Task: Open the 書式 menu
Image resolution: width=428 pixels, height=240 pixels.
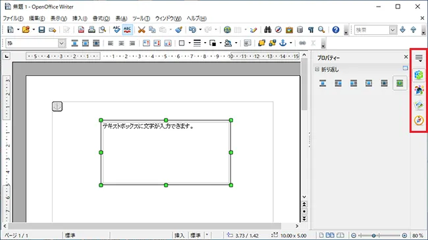Action: [101, 18]
